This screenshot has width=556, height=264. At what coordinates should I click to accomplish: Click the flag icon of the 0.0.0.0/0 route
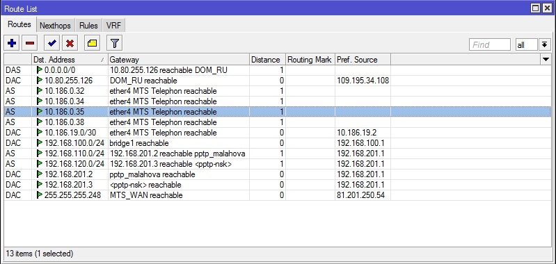coord(40,70)
